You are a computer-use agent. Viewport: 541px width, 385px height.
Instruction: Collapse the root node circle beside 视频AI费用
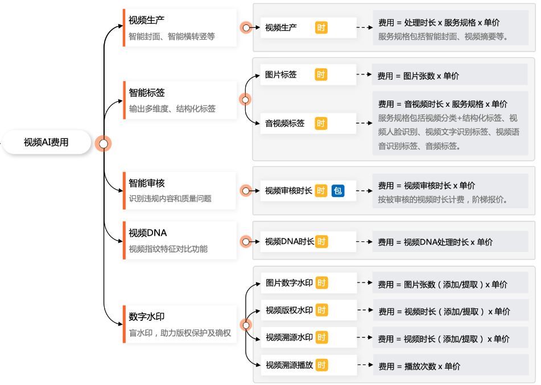pos(103,144)
